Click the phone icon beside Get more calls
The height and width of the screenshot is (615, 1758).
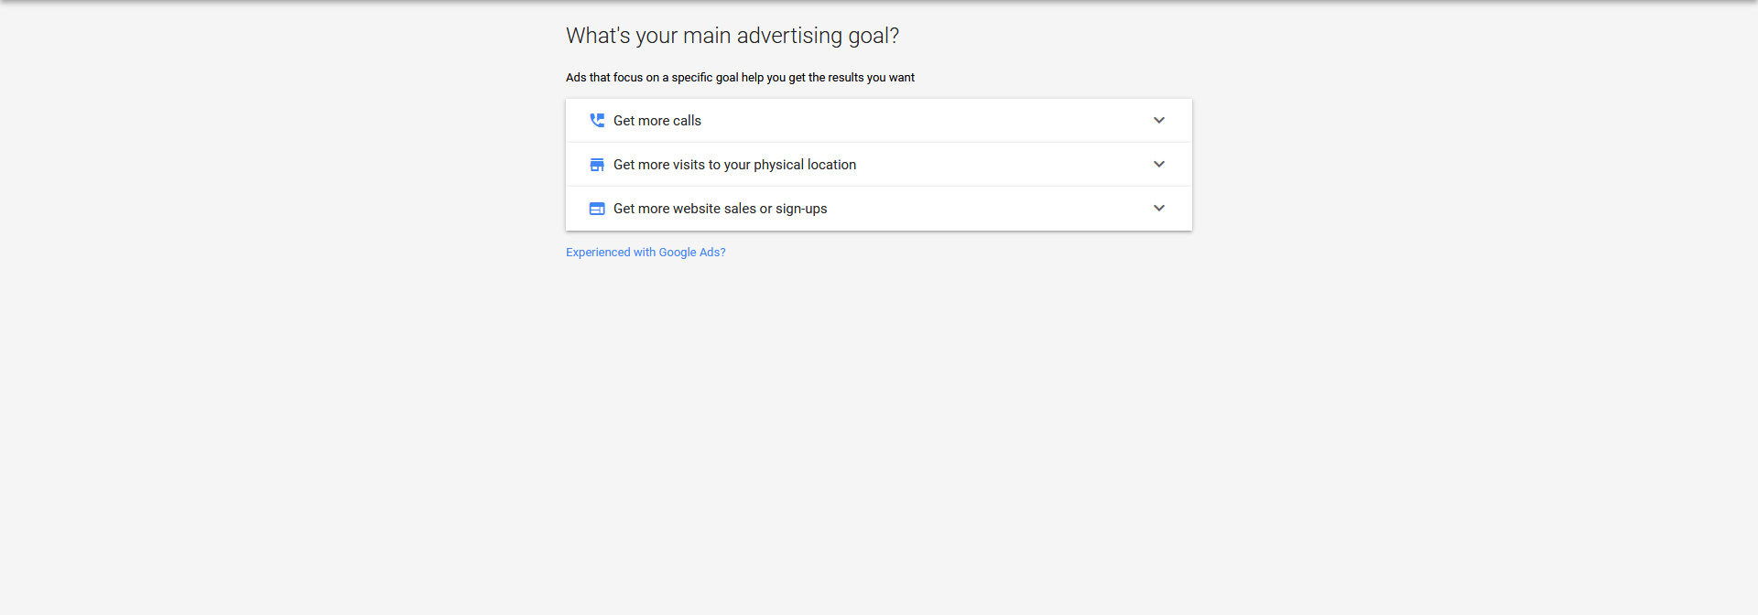coord(597,120)
